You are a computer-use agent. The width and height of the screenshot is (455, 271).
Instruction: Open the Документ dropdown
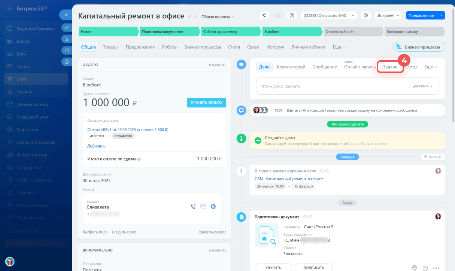pos(388,15)
